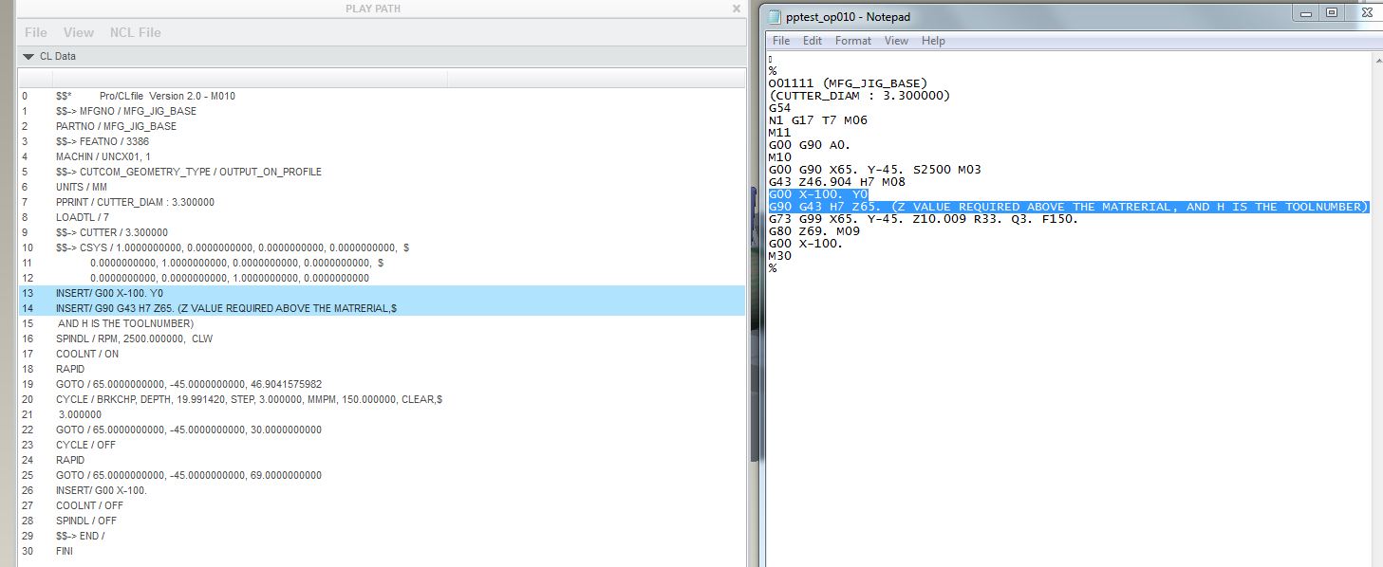Screen dimensions: 1383x567
Task: Open Notepad File menu
Action: coord(781,41)
